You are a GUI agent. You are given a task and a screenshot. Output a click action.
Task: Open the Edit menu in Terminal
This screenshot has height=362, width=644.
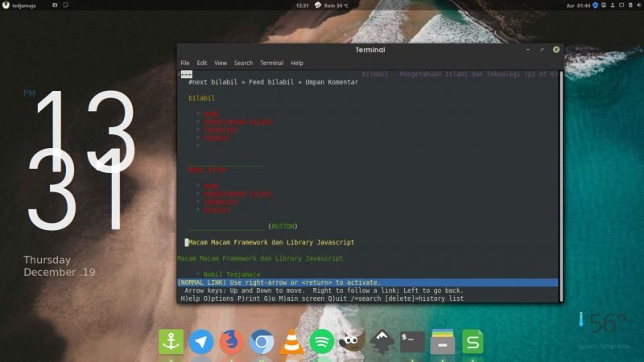[x=202, y=63]
